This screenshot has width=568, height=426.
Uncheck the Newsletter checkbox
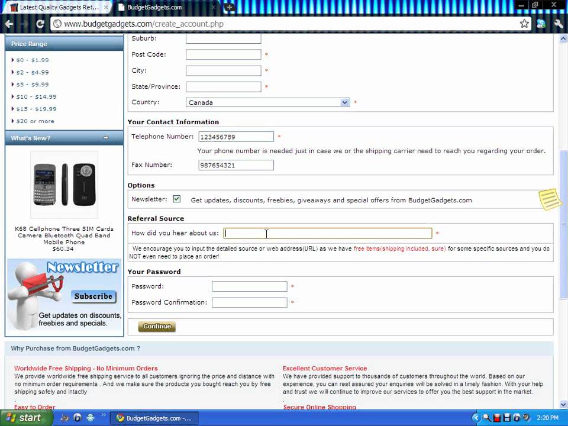coord(176,199)
